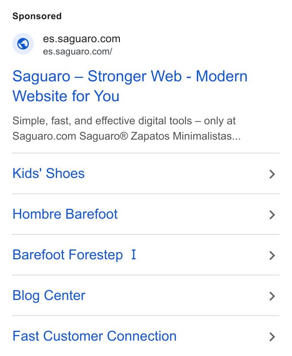
Task: Click the "Website for You" headline line
Action: coord(66,96)
